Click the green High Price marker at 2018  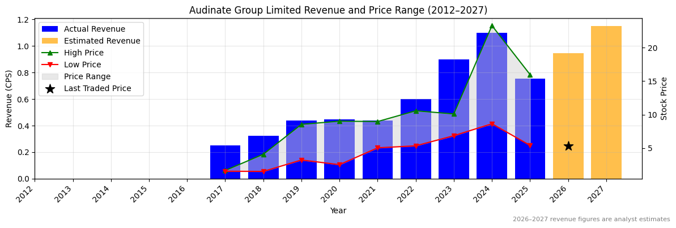(263, 154)
